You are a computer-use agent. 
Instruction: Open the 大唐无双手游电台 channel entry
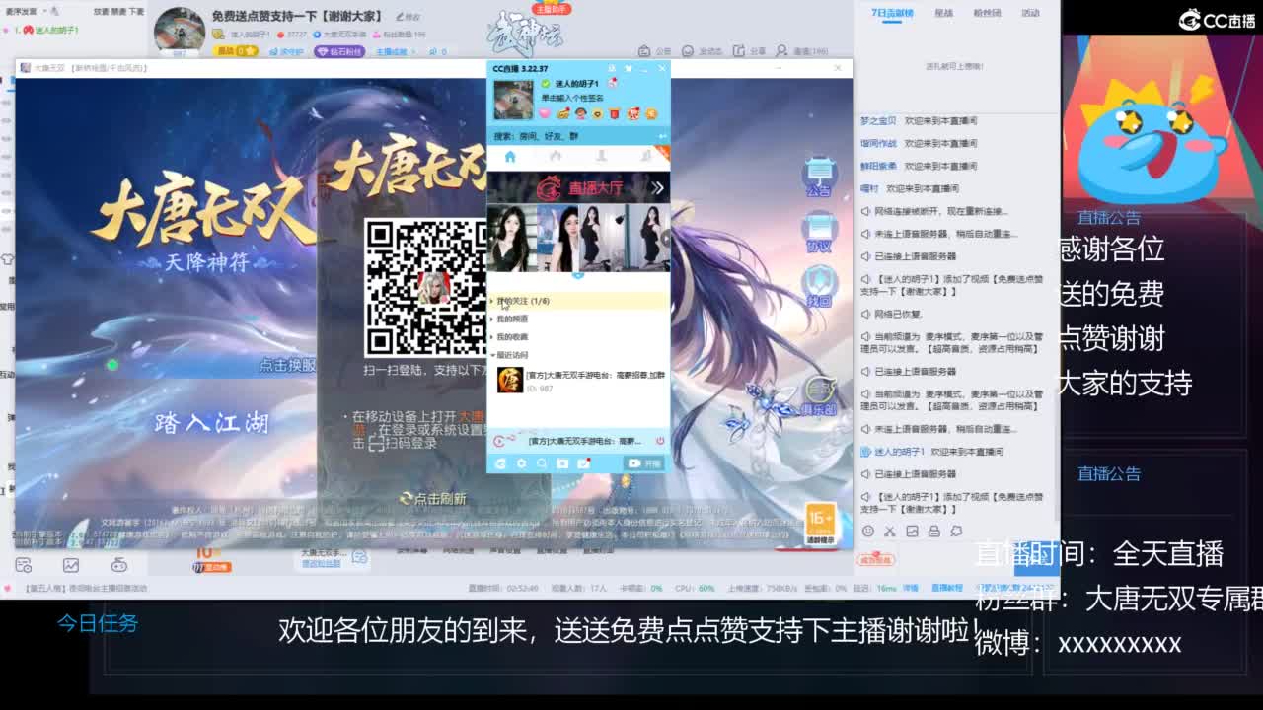point(578,381)
